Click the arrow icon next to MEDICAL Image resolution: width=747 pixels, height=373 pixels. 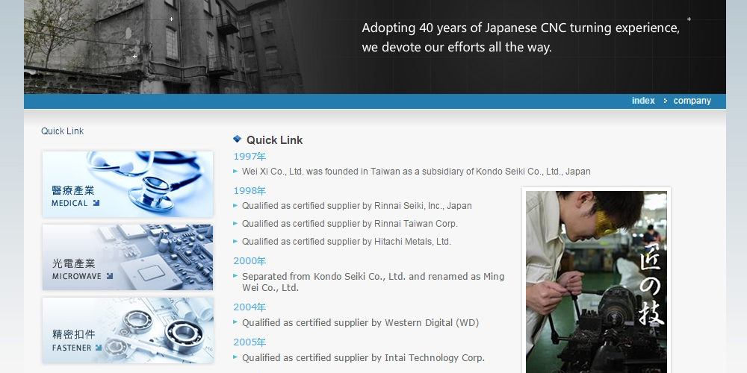pos(96,203)
